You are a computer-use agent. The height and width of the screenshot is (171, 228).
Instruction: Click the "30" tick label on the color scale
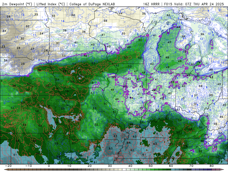(x=110, y=166)
